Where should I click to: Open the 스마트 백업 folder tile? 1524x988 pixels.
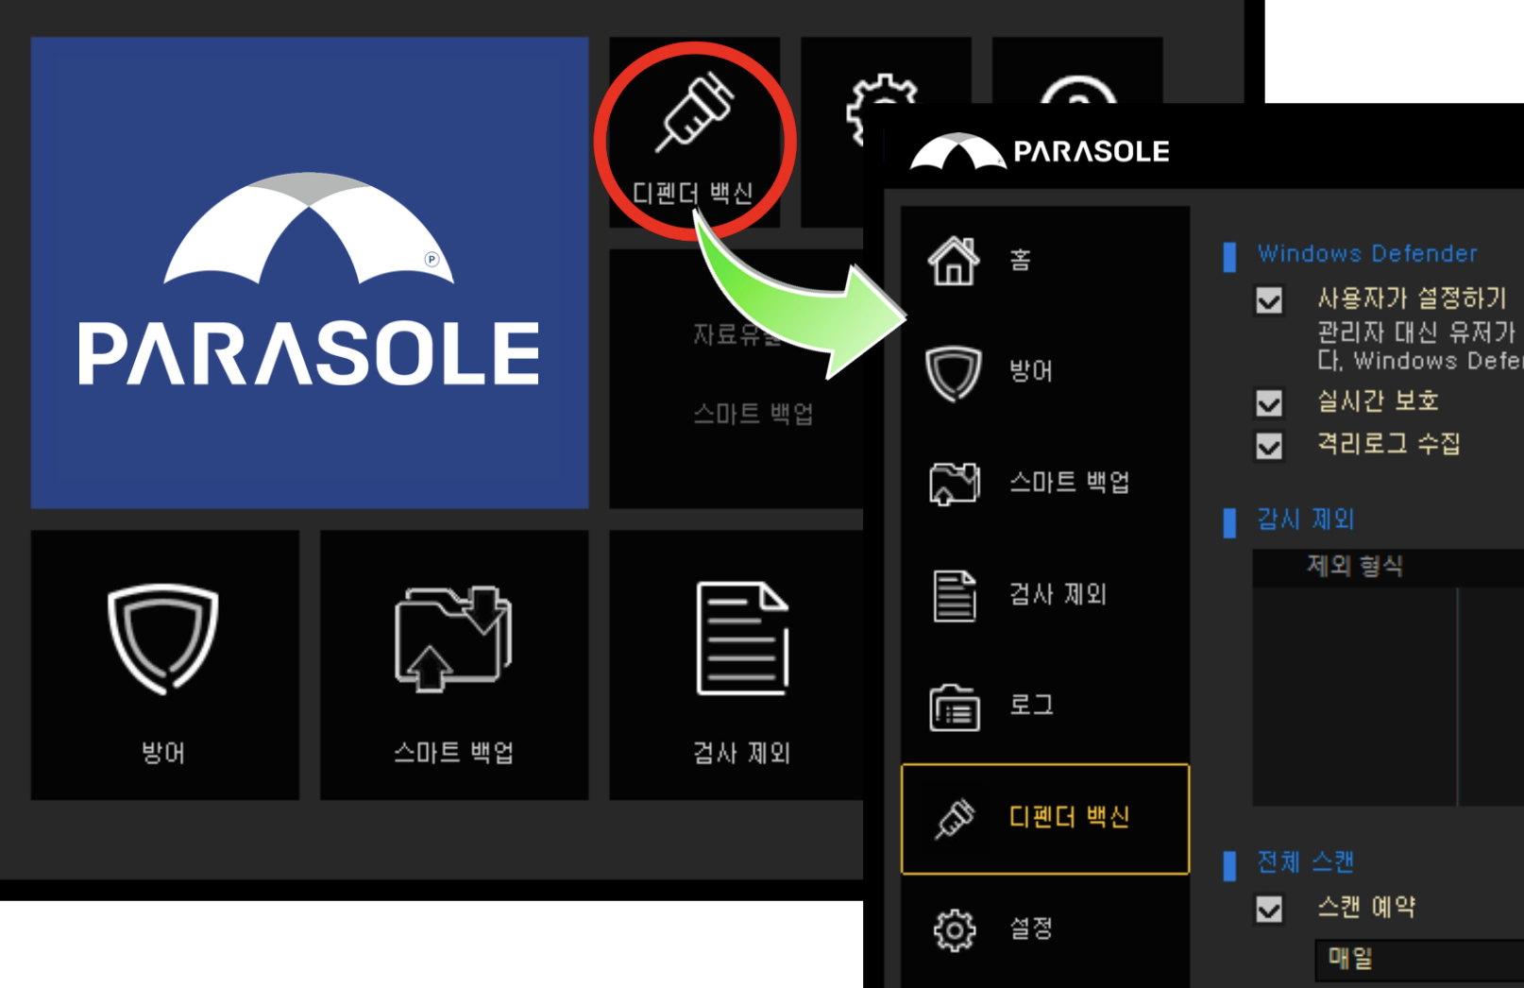coord(454,665)
